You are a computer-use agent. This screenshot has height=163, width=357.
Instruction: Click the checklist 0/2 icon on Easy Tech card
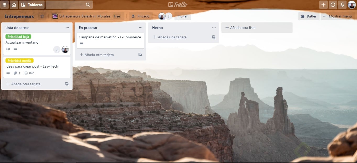point(28,73)
